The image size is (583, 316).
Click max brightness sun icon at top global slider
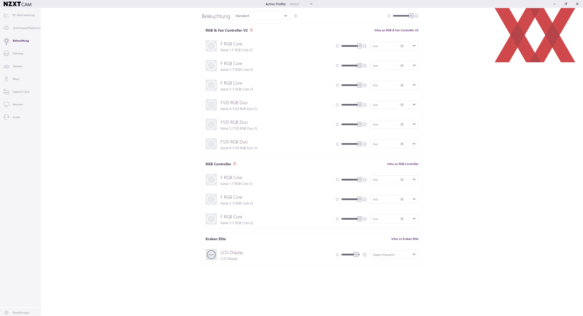pyautogui.click(x=417, y=16)
